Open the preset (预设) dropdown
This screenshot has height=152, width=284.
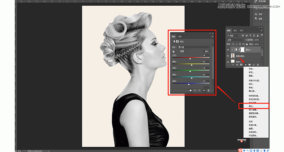(x=194, y=46)
